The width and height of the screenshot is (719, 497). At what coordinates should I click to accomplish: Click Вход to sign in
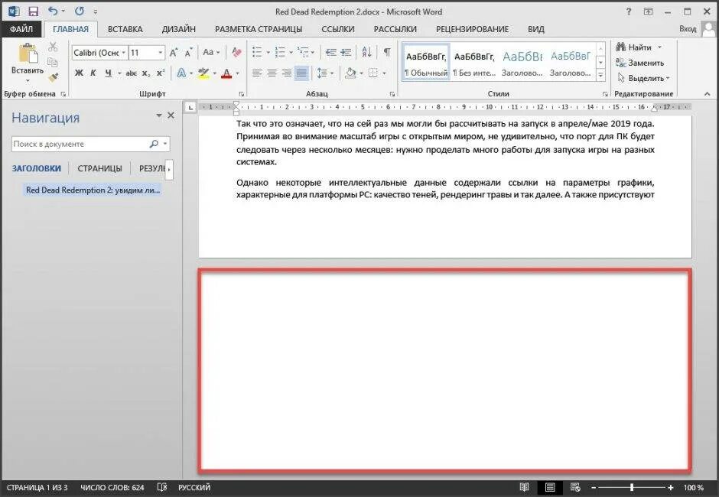688,29
